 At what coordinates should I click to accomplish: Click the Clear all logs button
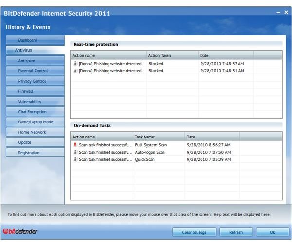[194, 232]
